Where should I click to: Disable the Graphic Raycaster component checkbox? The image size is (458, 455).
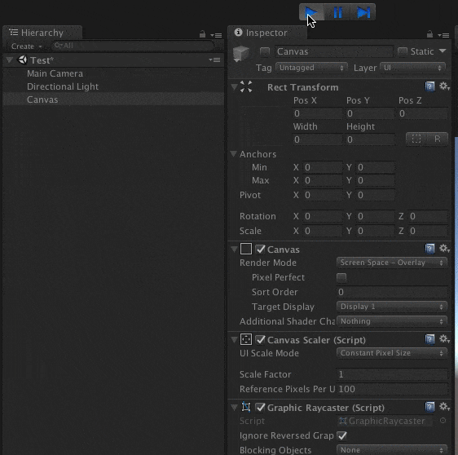pyautogui.click(x=260, y=408)
